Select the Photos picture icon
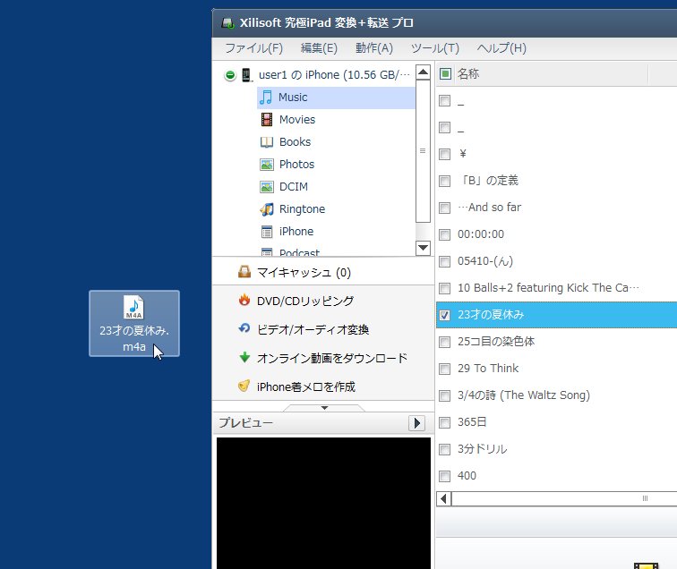Viewport: 677px width, 569px height. (x=267, y=165)
